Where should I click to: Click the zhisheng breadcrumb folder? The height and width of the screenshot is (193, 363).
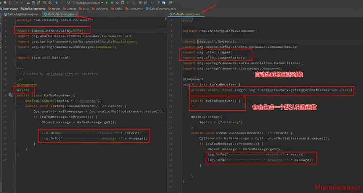(101, 8)
